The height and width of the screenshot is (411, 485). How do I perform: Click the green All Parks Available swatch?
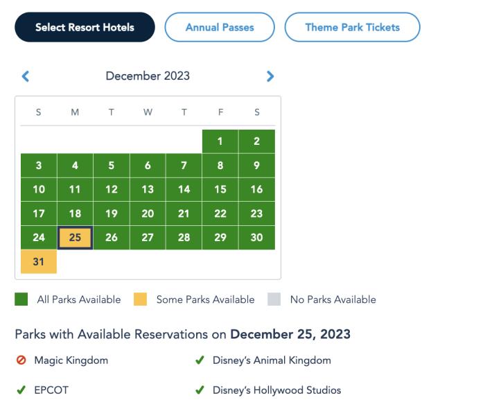click(22, 299)
